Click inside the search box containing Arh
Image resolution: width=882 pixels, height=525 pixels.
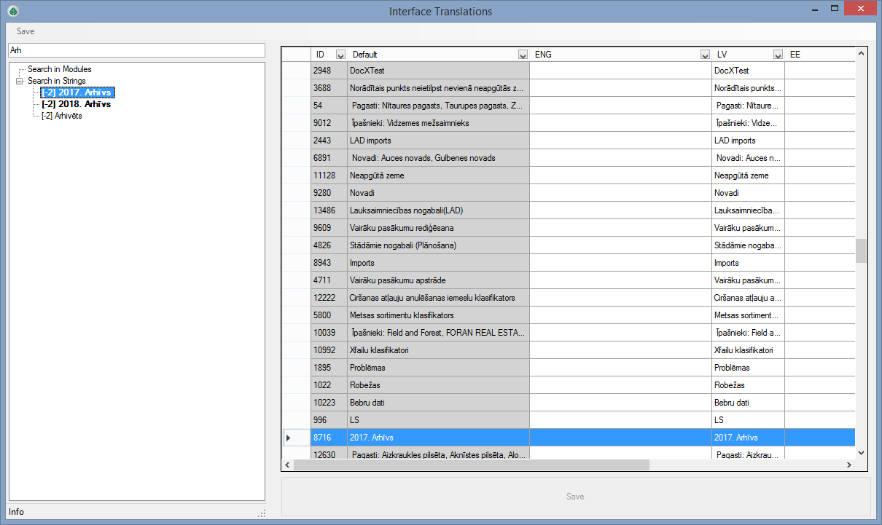(137, 50)
